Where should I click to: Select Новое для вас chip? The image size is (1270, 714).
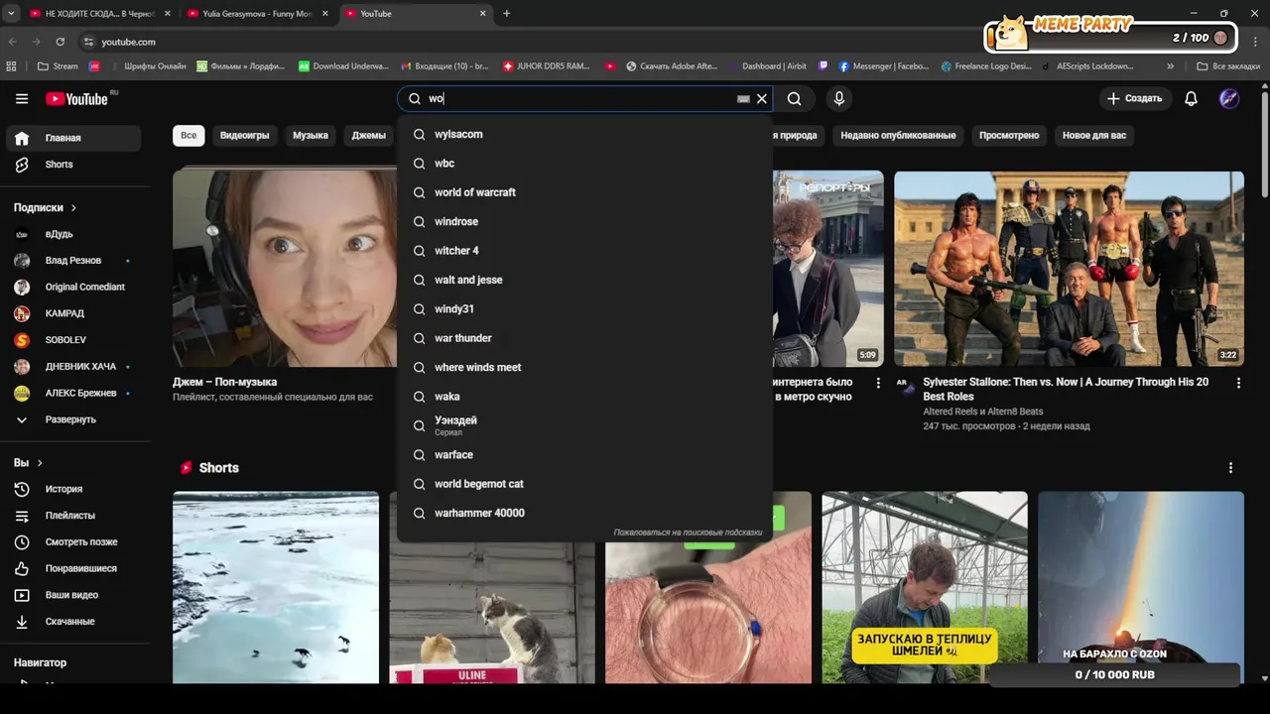tap(1094, 135)
